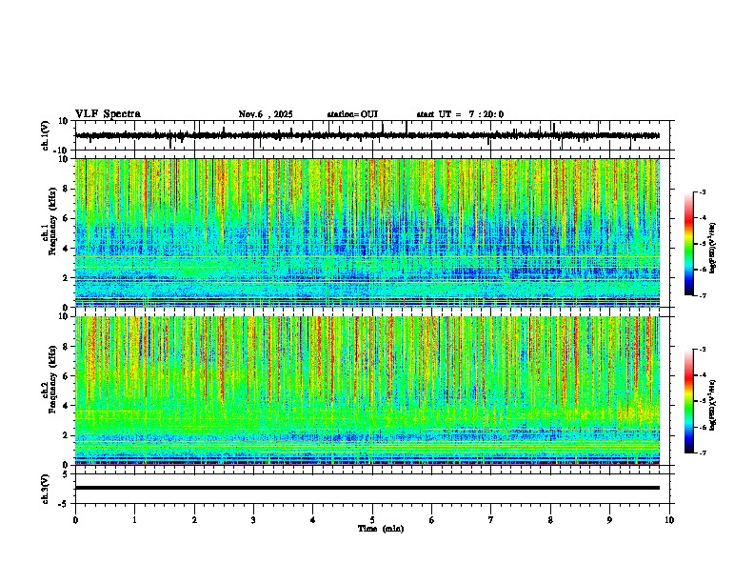Click the ch.3(V) axis "5" tick label
The image size is (754, 583).
click(x=66, y=474)
